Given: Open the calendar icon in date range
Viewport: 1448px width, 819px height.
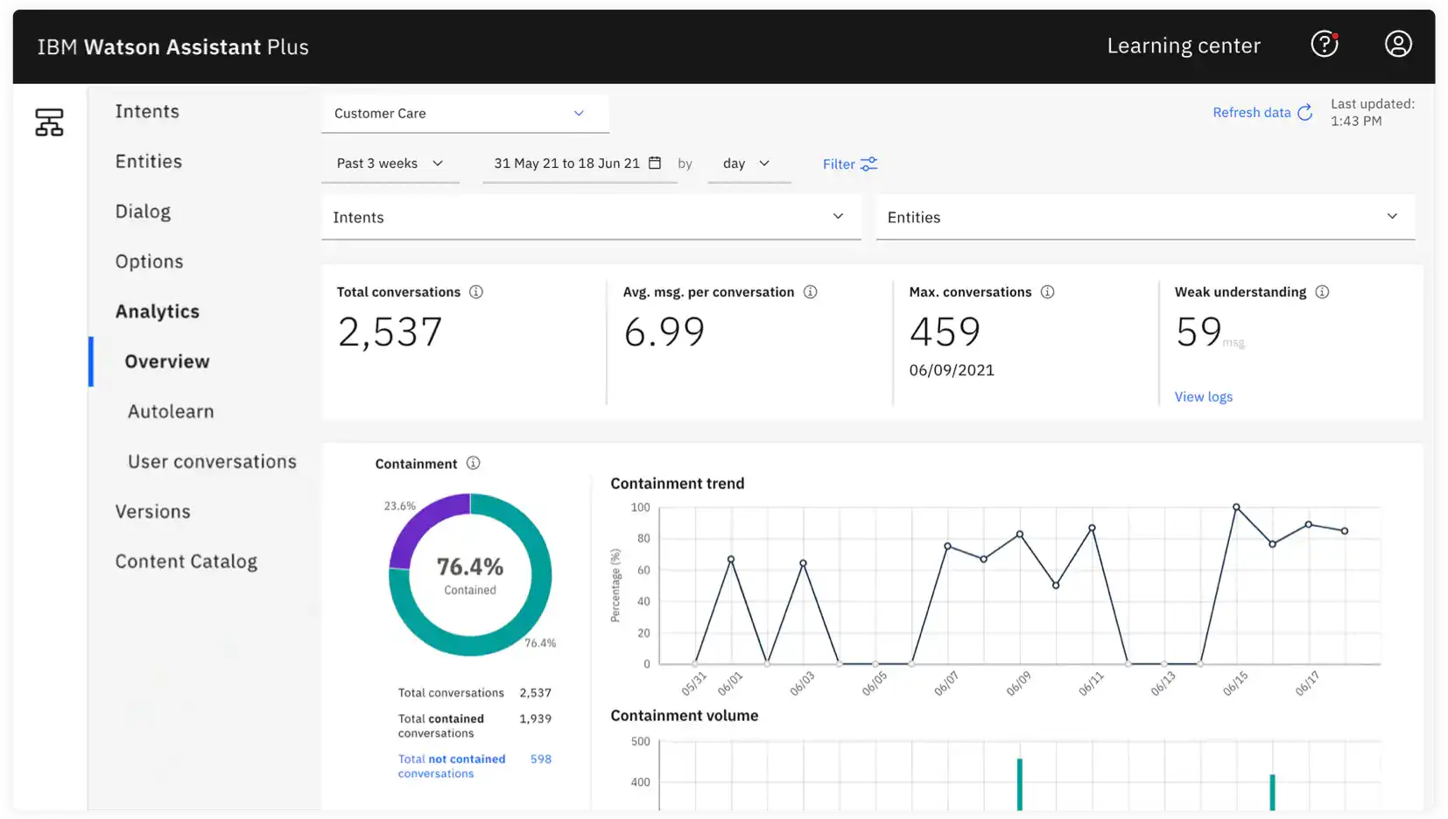Looking at the screenshot, I should (x=655, y=163).
